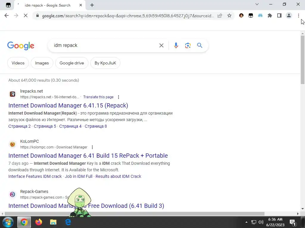Open the volume control in tray
Viewport: 305px width, 228px height.
(261, 222)
